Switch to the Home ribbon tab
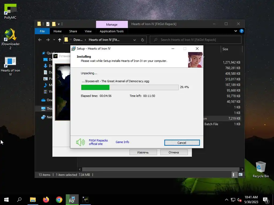The width and height of the screenshot is (274, 205). click(x=58, y=31)
